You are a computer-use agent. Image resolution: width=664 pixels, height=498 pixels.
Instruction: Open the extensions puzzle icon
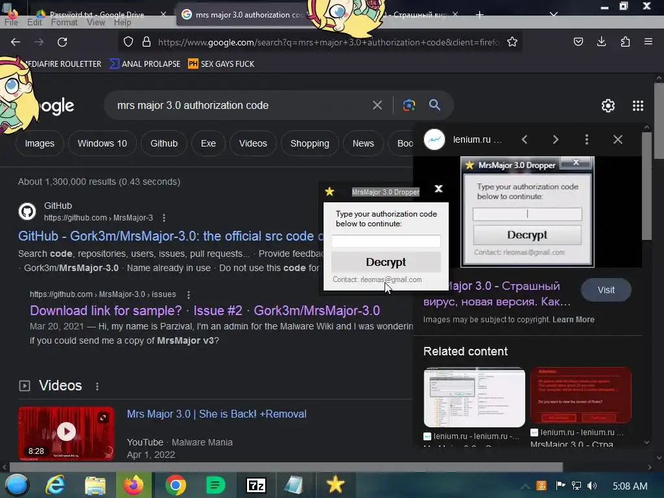click(x=625, y=41)
